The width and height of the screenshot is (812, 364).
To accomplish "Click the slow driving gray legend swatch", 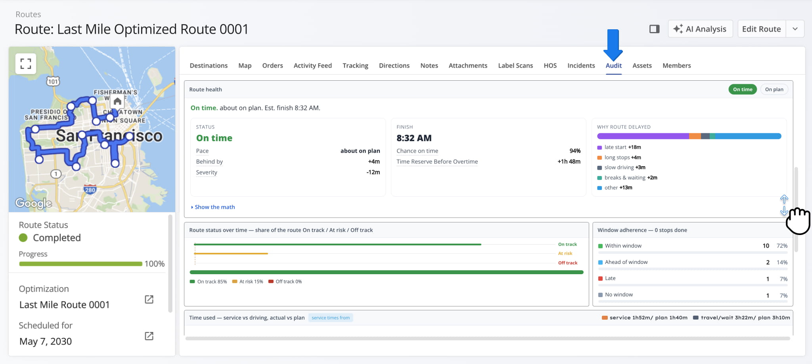I will 599,168.
